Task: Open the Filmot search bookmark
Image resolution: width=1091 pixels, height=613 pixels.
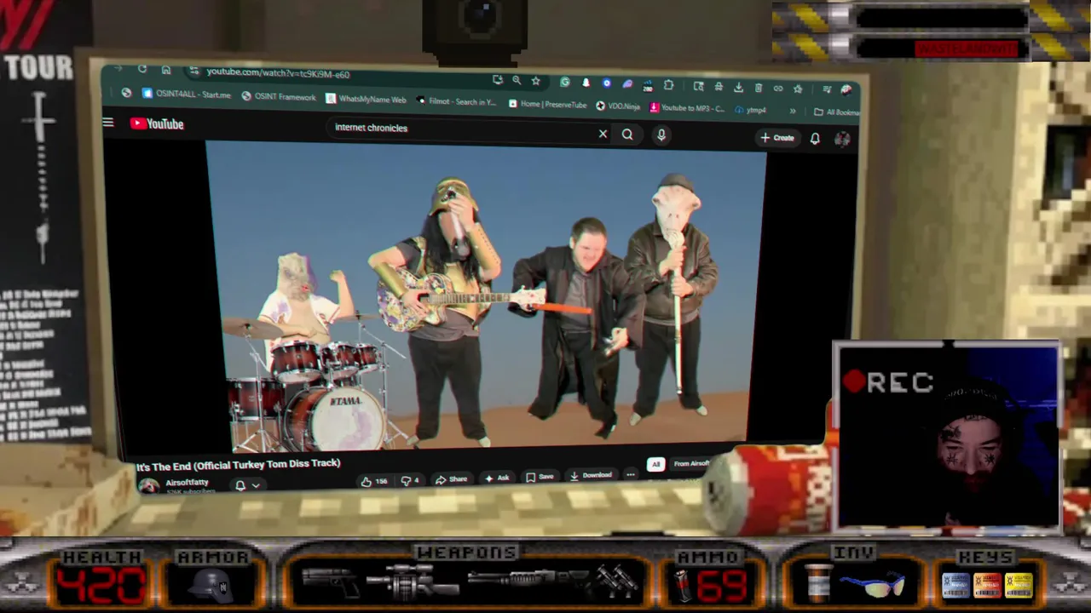Action: [x=456, y=101]
